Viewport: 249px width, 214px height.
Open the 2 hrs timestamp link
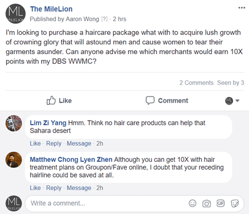click(119, 19)
